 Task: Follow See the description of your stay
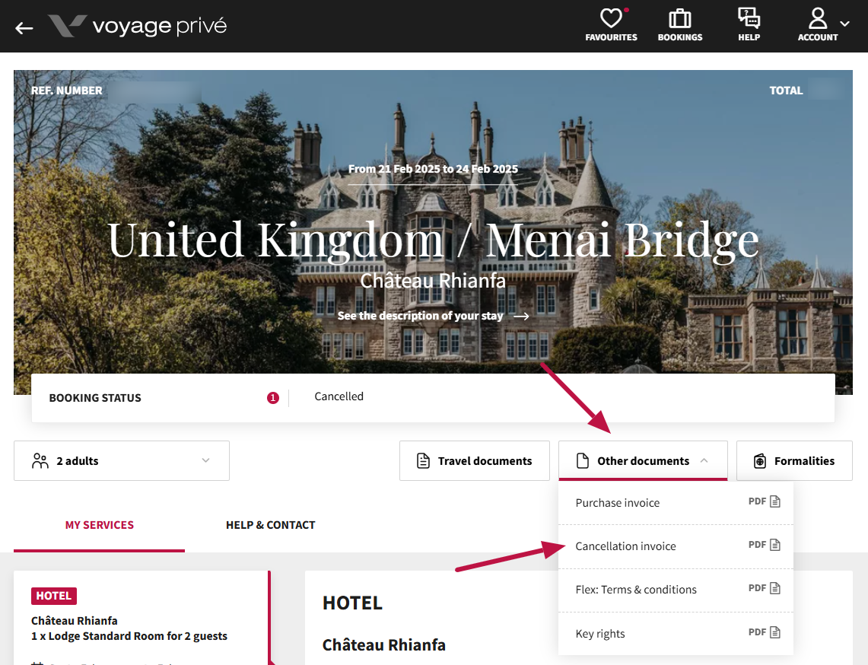[433, 316]
